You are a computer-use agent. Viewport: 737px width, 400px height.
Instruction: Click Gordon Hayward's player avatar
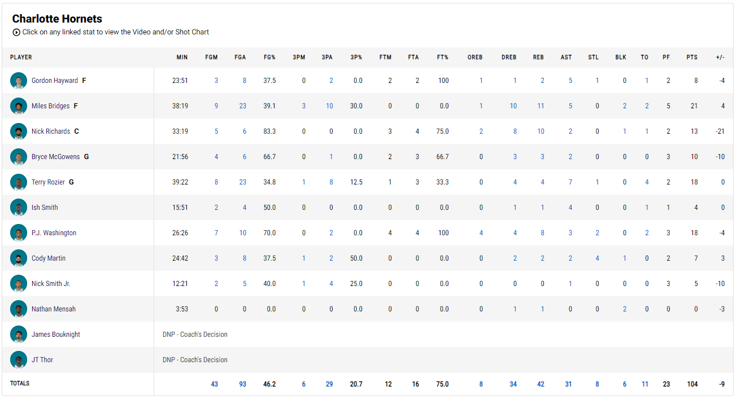(19, 81)
